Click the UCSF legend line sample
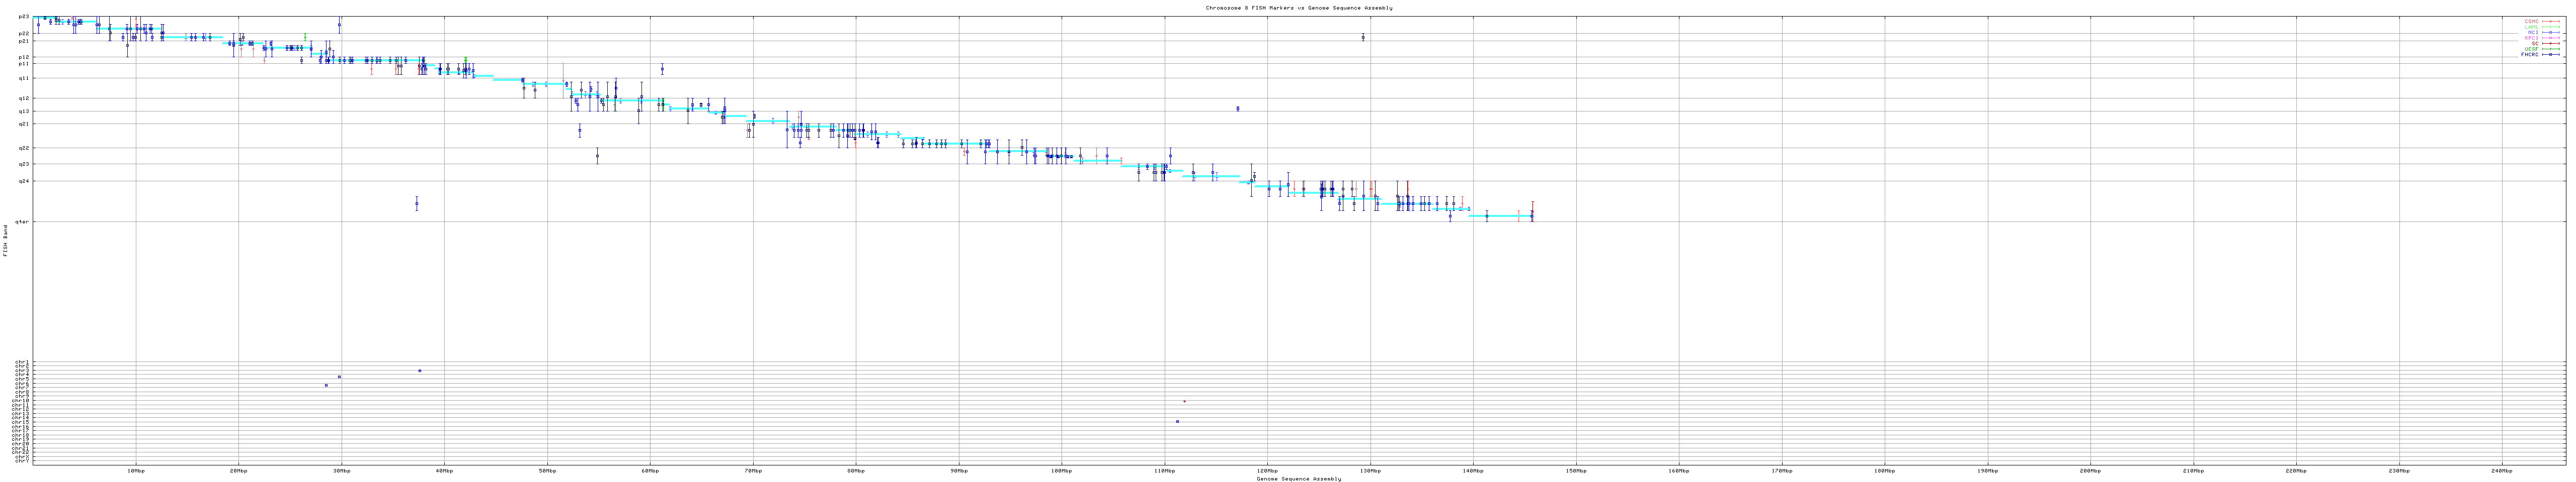Image resolution: width=2576 pixels, height=482 pixels. [2550, 49]
